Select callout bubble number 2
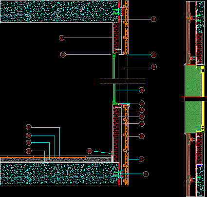 tap(142, 159)
